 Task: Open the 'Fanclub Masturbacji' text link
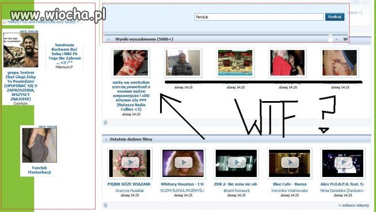[40, 170]
